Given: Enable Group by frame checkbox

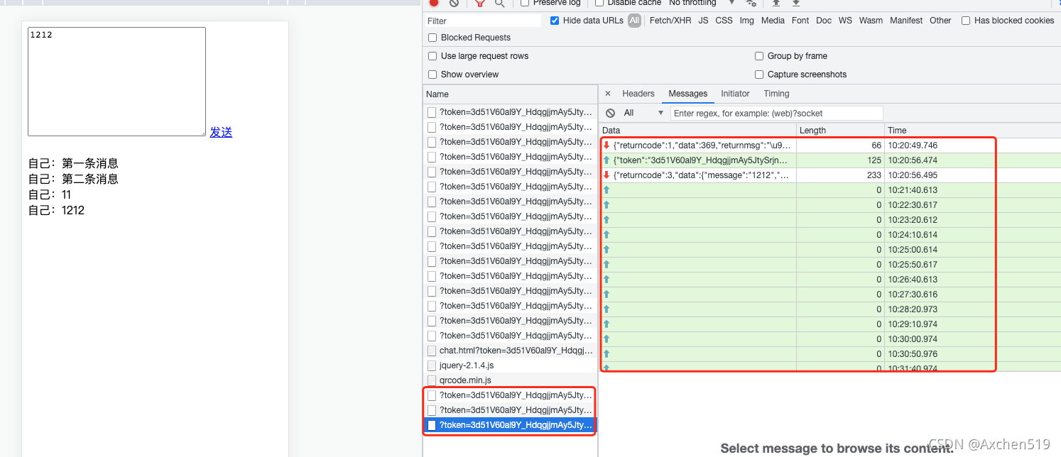Looking at the screenshot, I should coord(759,56).
